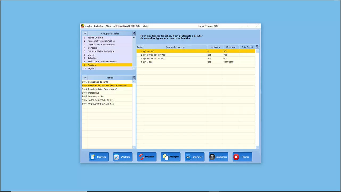The width and height of the screenshot is (341, 192).
Task: Click the Maximum column header
Action: 231,47
